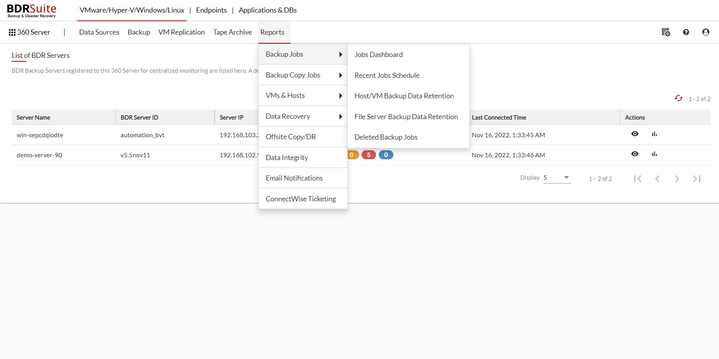Viewport: 719px width, 359px height.
Task: Open the 360 Server grid icon
Action: (12, 32)
